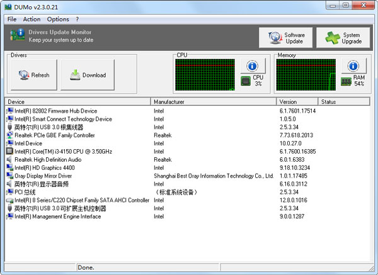Image resolution: width=378 pixels, height=275 pixels.
Task: Sort by the Device column header
Action: (x=77, y=101)
